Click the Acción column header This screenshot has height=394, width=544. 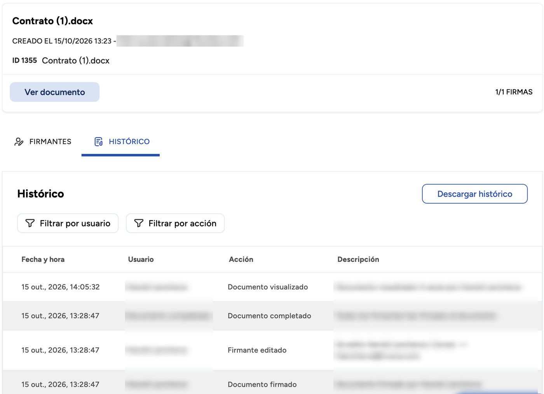[241, 260]
